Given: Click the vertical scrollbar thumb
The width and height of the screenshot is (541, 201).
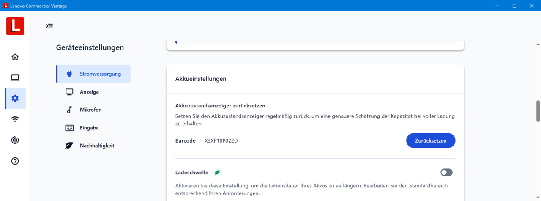Looking at the screenshot, I should coord(538,111).
